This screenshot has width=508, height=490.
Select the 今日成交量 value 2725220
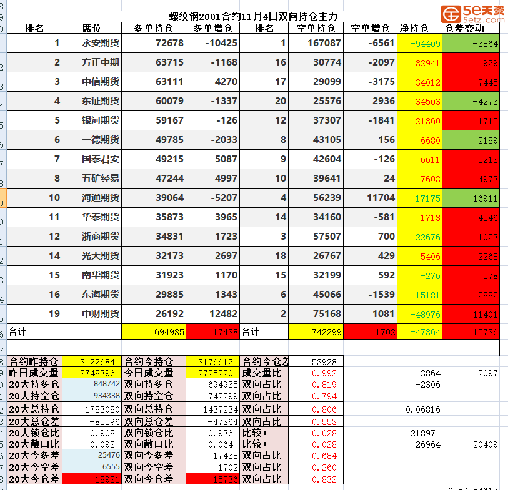[x=214, y=373]
